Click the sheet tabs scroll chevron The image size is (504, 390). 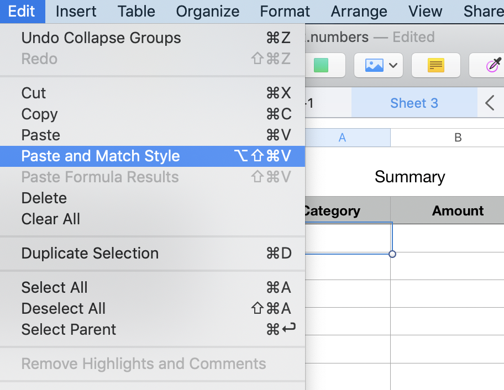coord(490,103)
